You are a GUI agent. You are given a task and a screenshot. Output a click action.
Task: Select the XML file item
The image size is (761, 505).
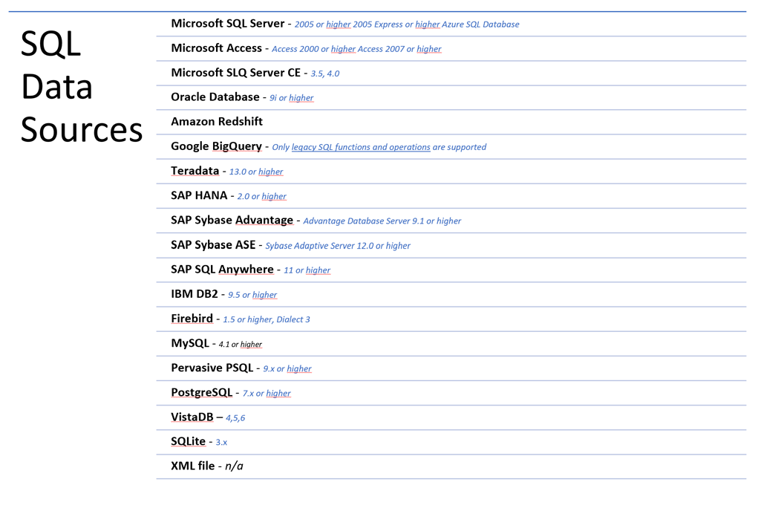pos(451,466)
